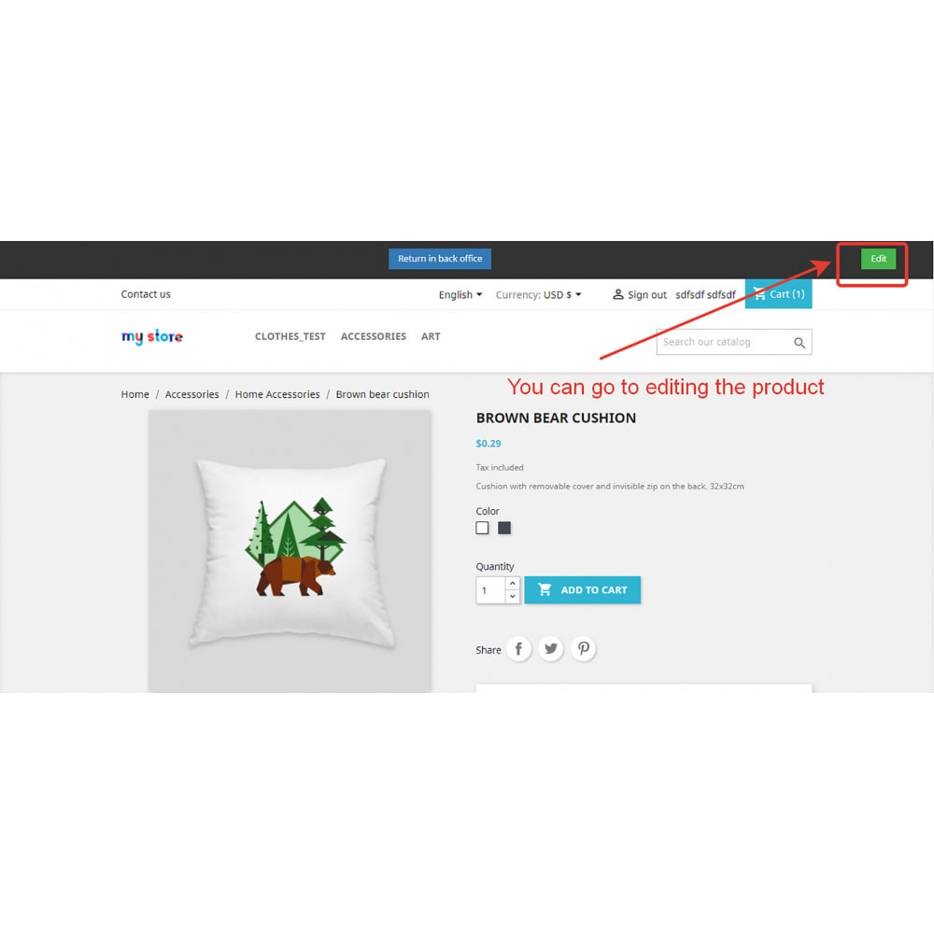This screenshot has width=934, height=934.
Task: Go to Accessories breadcrumb
Action: tap(191, 394)
